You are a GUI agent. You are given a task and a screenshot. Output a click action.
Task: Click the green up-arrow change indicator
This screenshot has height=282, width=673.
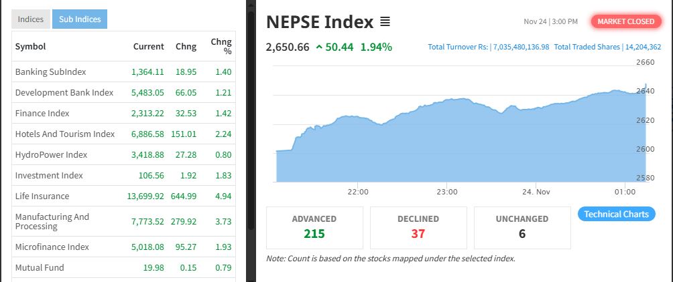pyautogui.click(x=318, y=47)
